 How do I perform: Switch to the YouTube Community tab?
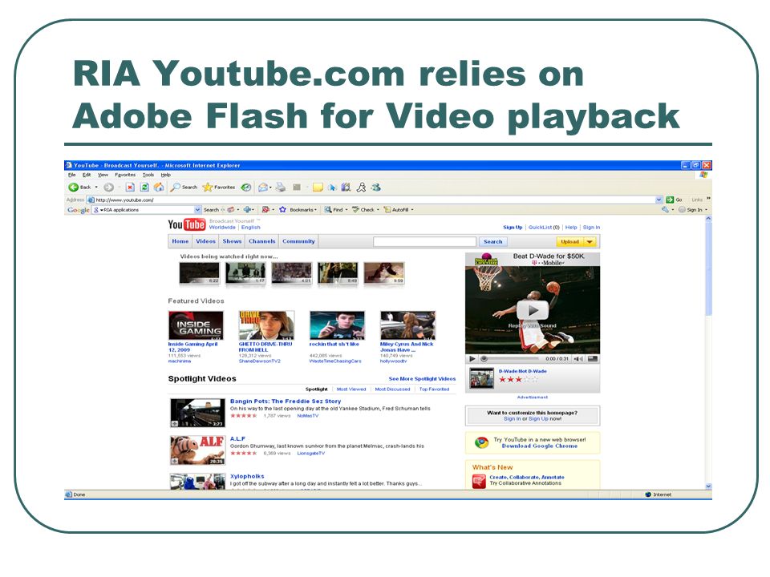pyautogui.click(x=298, y=241)
